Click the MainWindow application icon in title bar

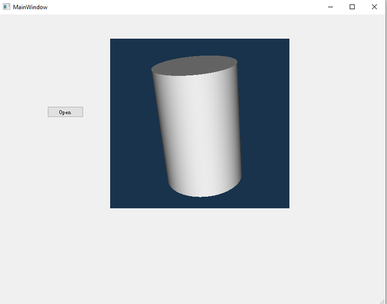6,6
